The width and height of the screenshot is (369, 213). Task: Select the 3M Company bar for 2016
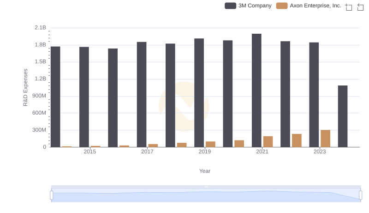(x=113, y=98)
